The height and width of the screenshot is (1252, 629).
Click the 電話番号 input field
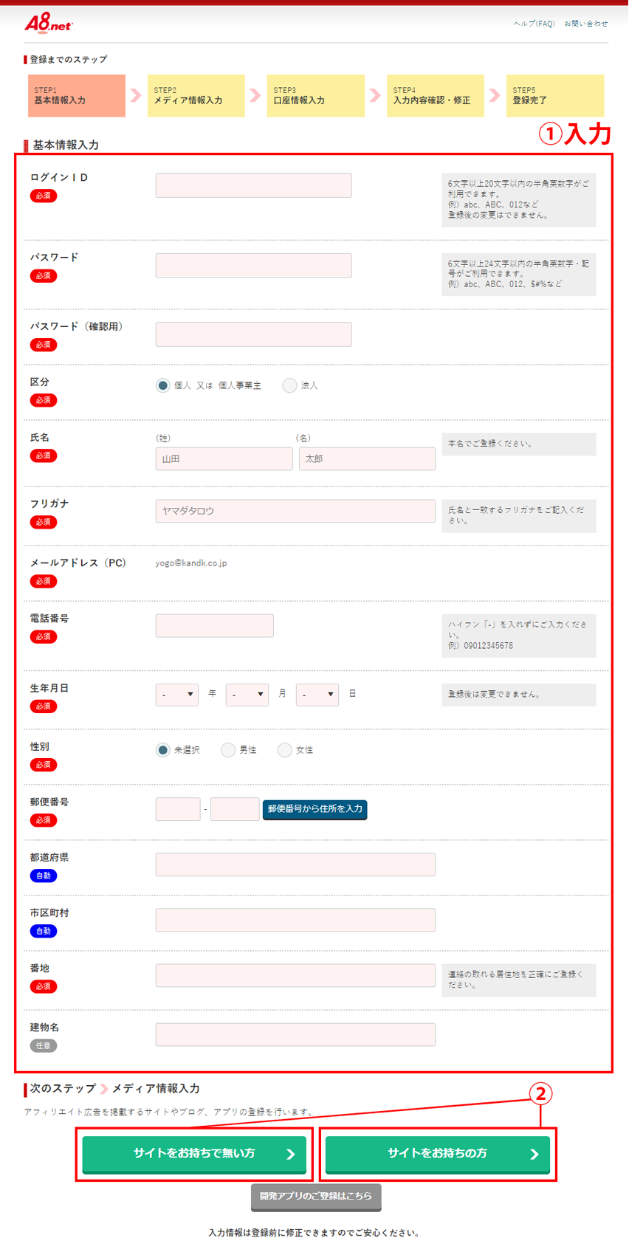[x=214, y=626]
